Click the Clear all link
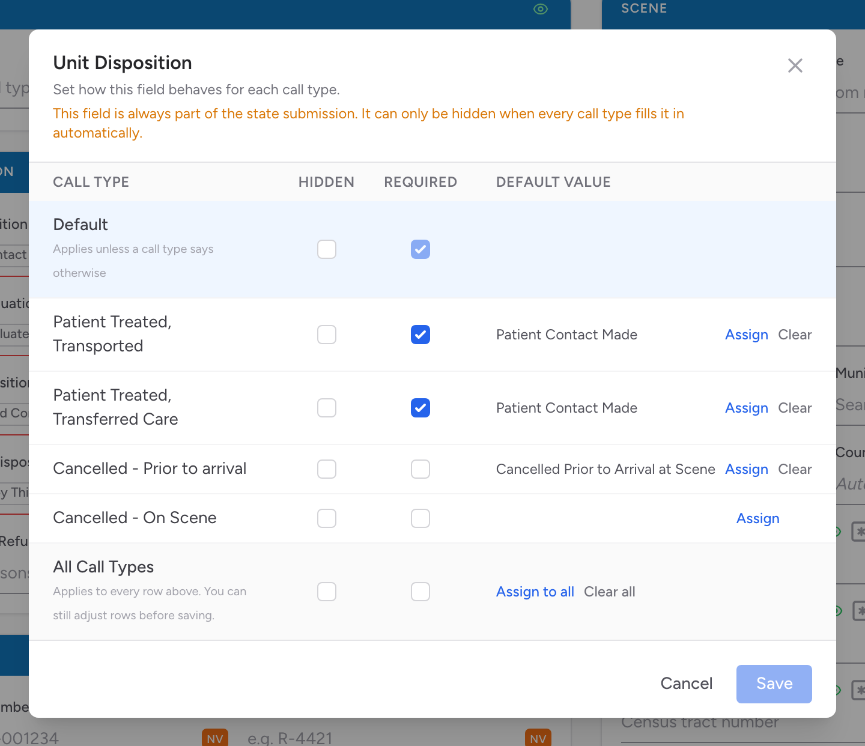The image size is (865, 746). point(610,592)
